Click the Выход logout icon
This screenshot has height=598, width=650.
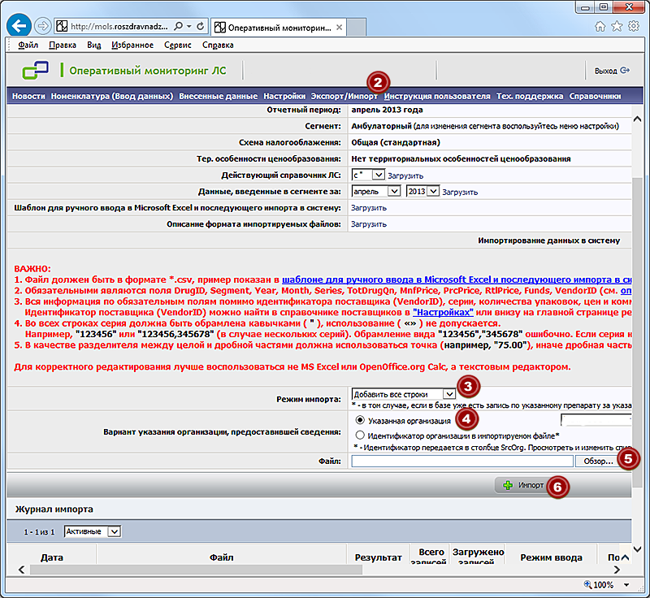coord(625,71)
